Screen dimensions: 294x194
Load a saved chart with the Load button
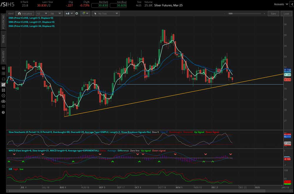pyautogui.click(x=286, y=13)
